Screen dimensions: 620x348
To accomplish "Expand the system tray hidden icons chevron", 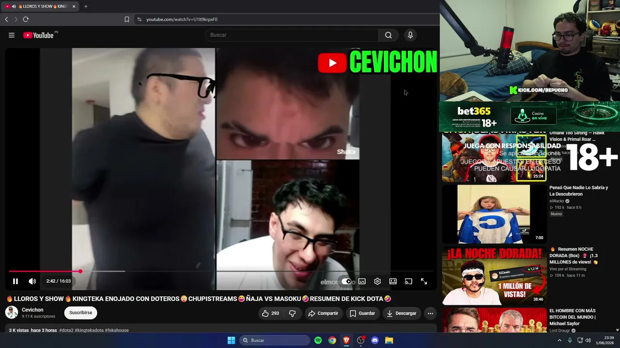I will point(559,340).
